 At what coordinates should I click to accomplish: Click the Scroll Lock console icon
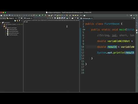tap(57, 18)
